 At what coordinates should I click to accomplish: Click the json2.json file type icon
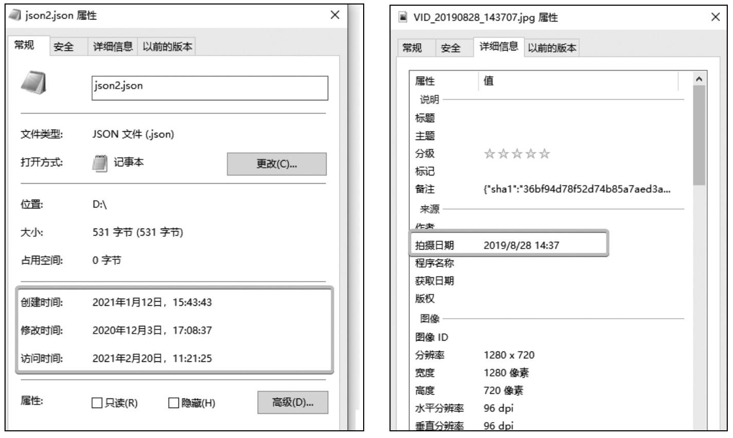tap(34, 83)
